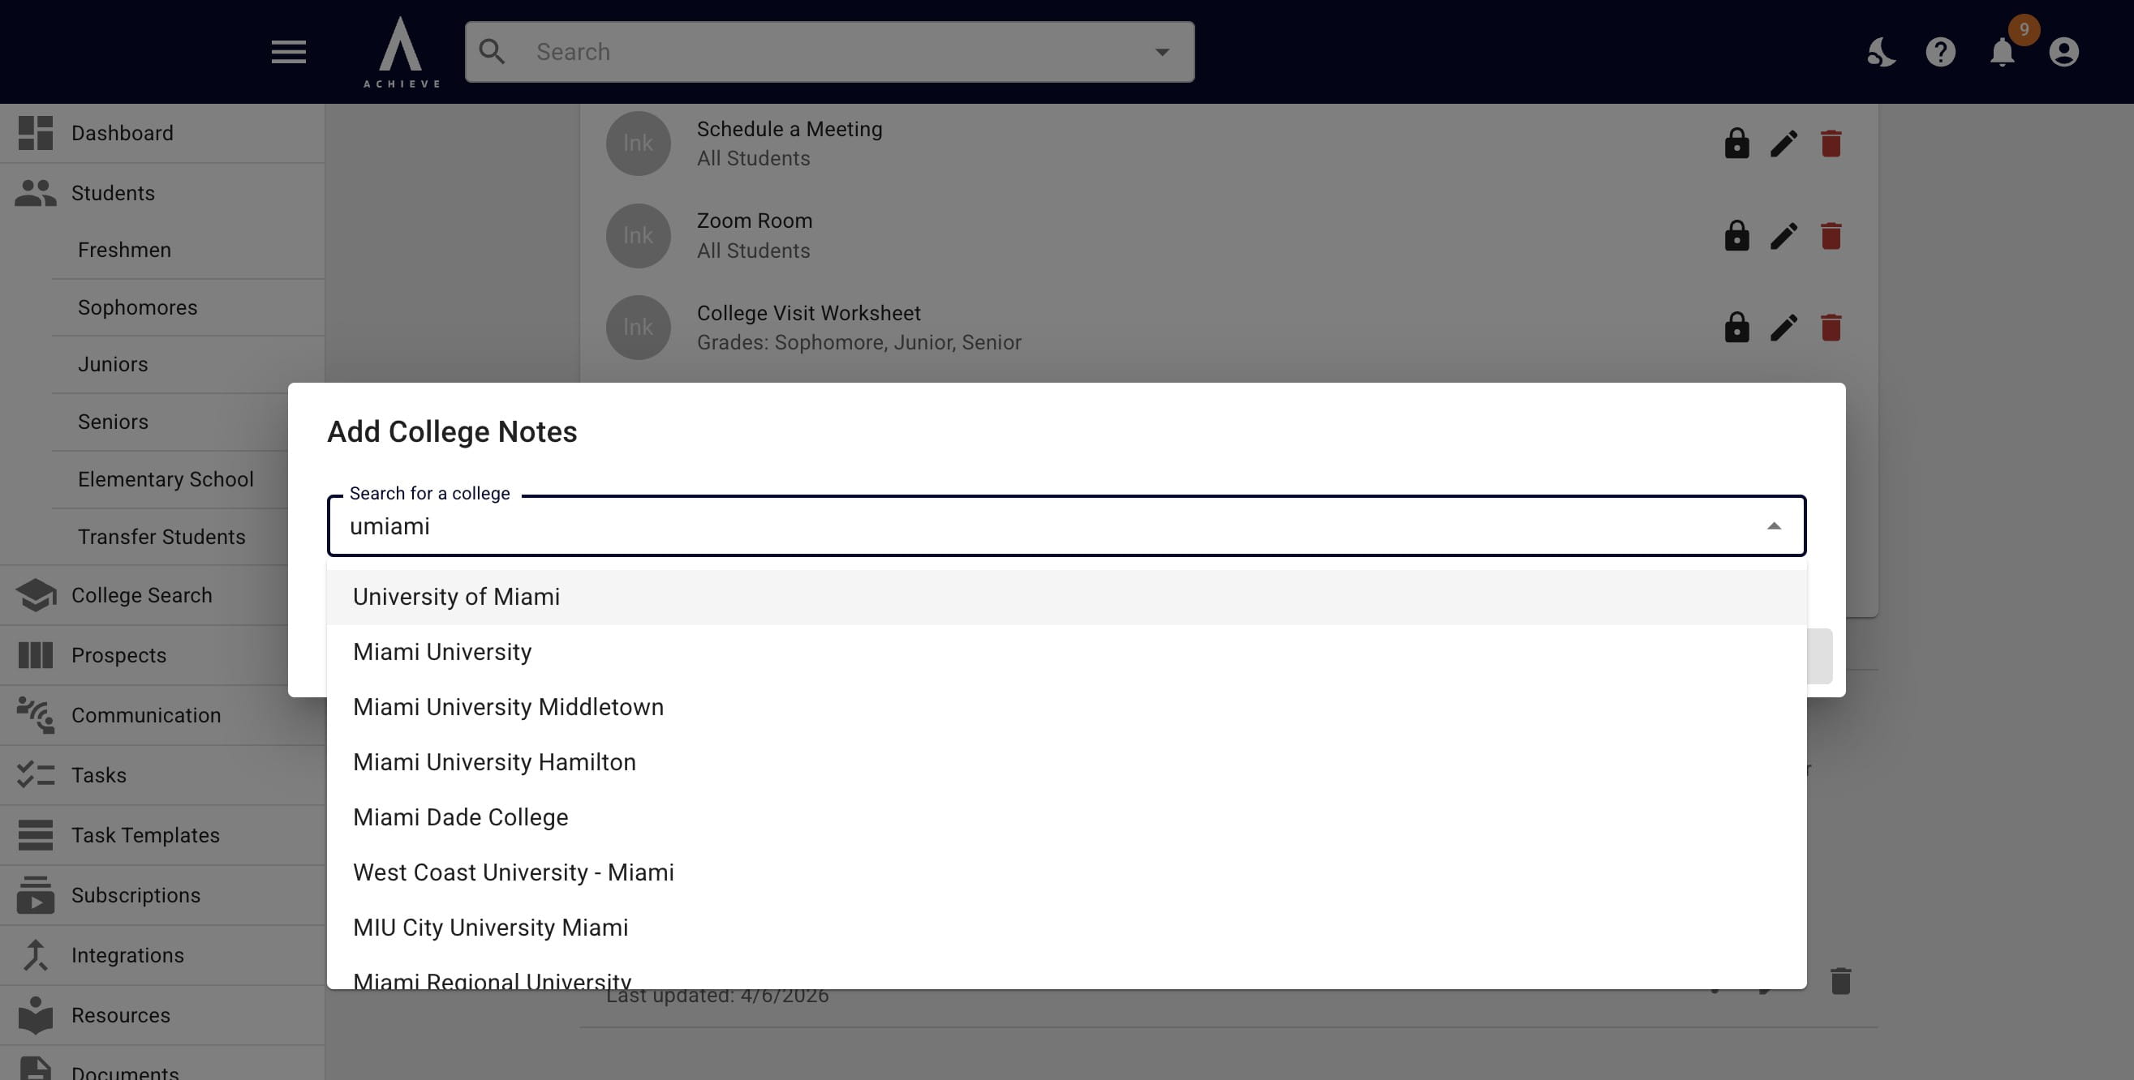
Task: Click the Prospects columns icon
Action: click(36, 654)
